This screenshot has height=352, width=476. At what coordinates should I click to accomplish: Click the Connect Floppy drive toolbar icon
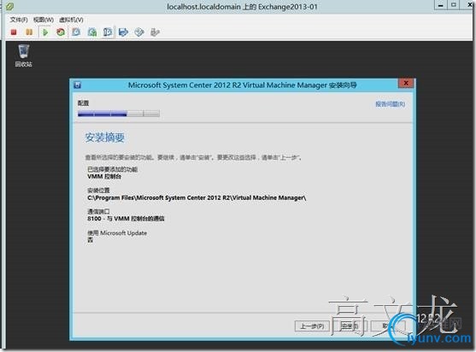124,32
